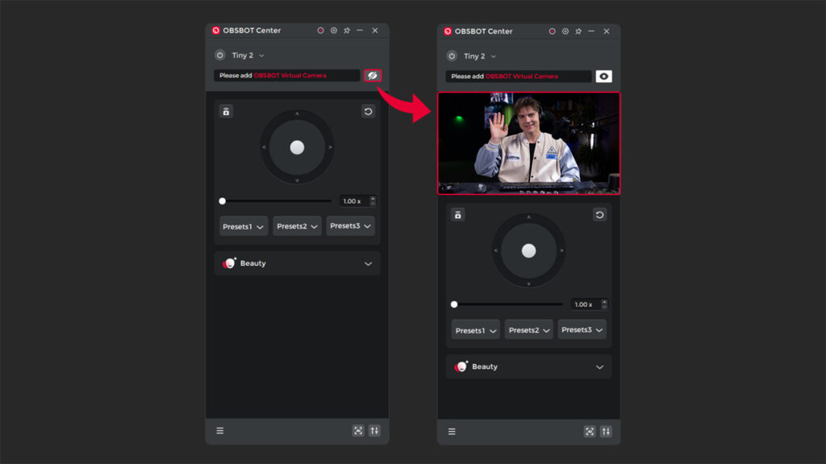Open the AI tracking icon in left window footer

click(358, 431)
